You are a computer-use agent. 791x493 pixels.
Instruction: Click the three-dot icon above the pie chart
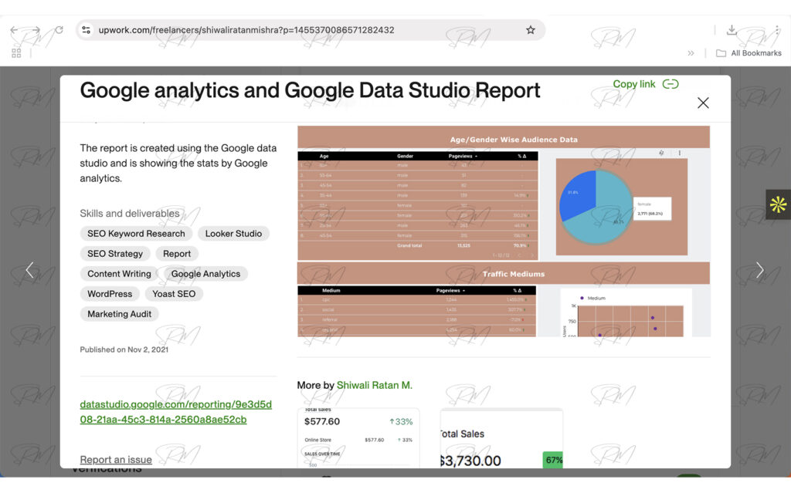point(680,153)
